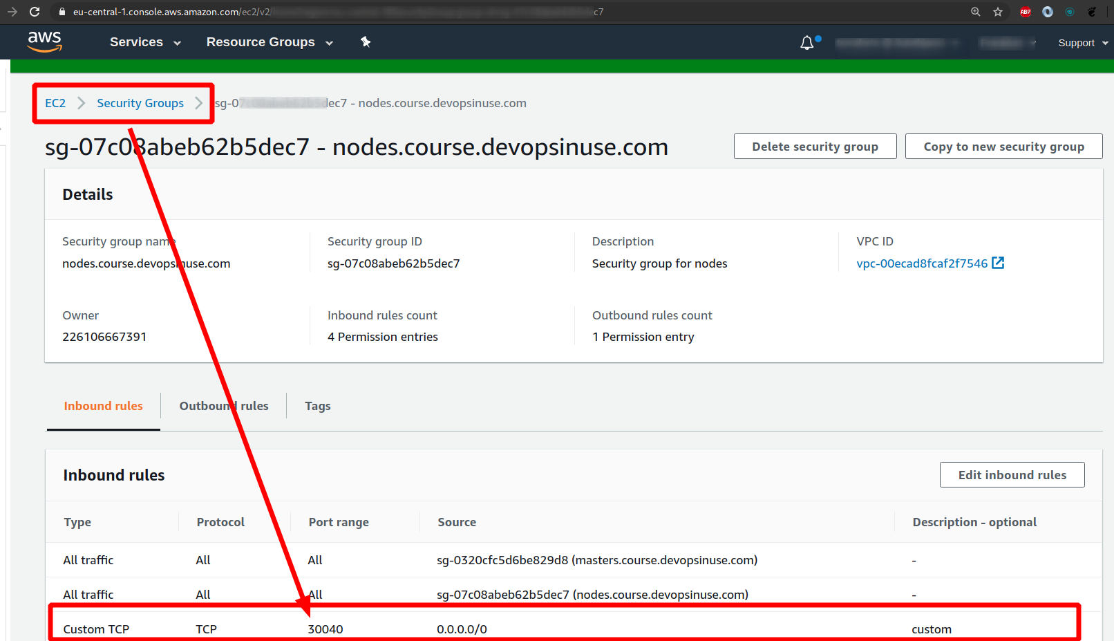Reload the page with browser refresh icon

[35, 12]
